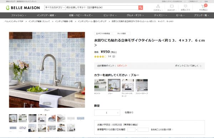Open the catalog icon in header

click(x=172, y=6)
